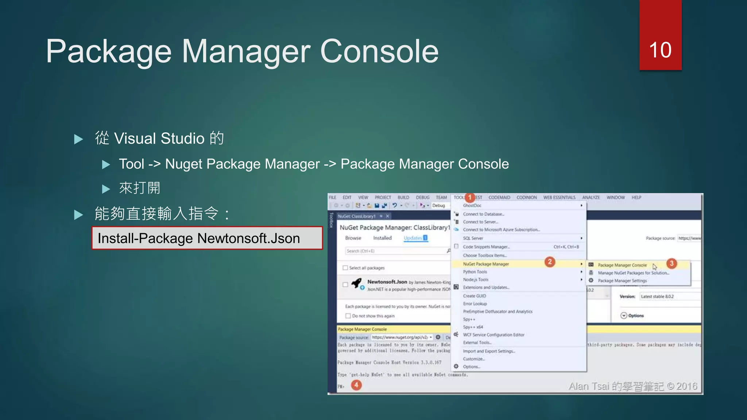Check the Select all packages checkbox
The image size is (747, 420).
[x=345, y=268]
